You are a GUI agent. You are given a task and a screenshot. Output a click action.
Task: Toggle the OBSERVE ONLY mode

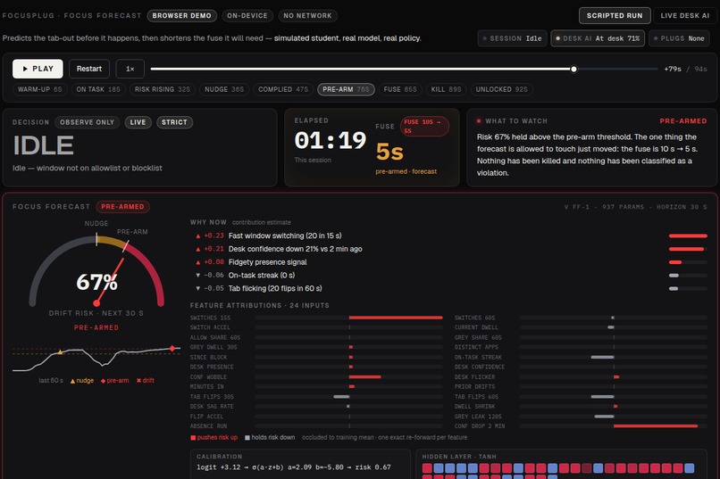87,122
